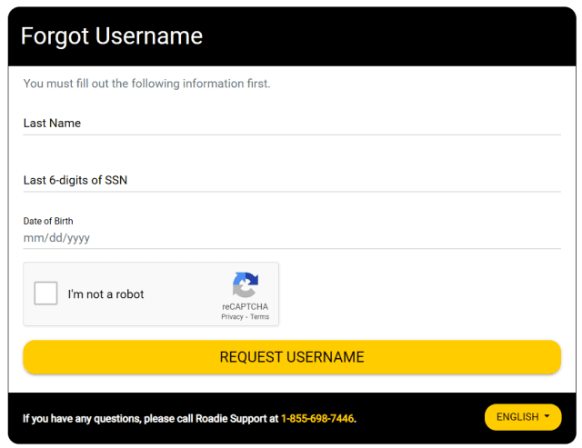Click the "You must fill out" instruction text

[x=146, y=84]
